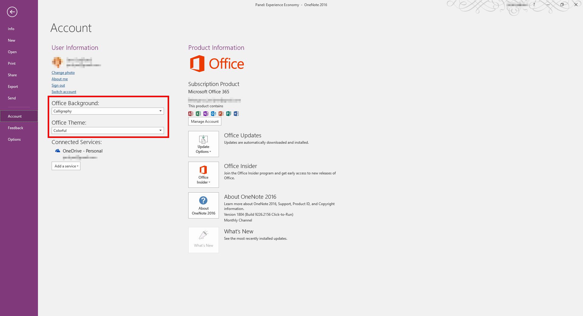This screenshot has height=316, width=583.
Task: Click the Switch account link
Action: click(64, 92)
